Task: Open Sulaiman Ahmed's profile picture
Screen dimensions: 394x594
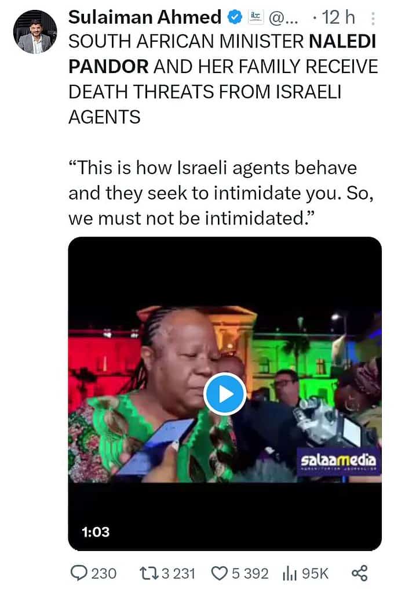Action: 35,31
